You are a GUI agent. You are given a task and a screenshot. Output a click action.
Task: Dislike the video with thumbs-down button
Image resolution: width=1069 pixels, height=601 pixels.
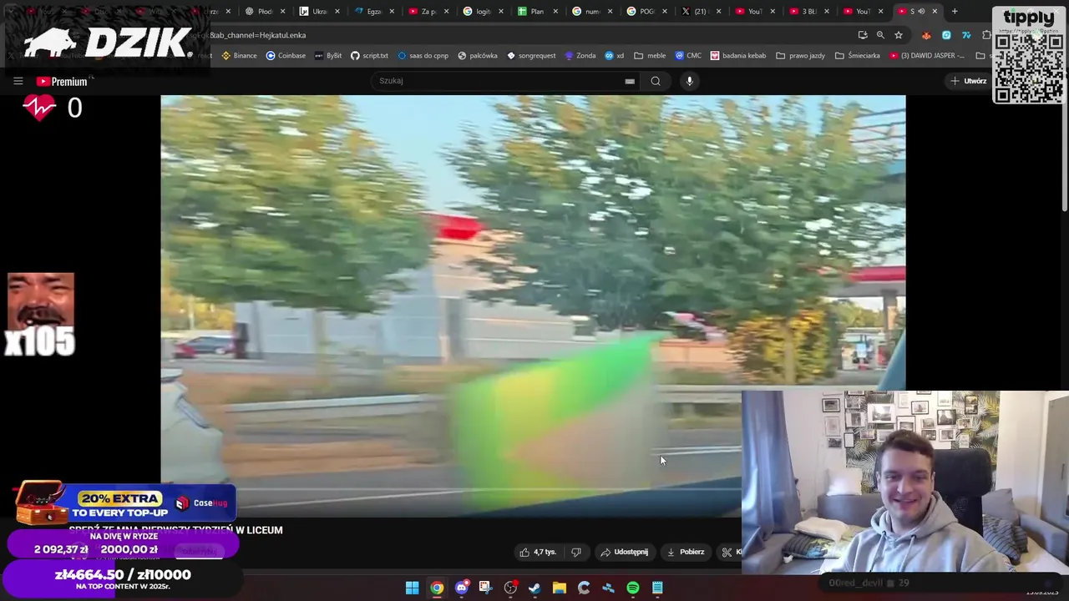(x=576, y=552)
